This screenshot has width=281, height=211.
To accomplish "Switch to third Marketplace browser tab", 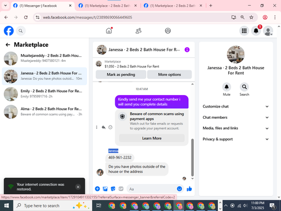I will (173, 6).
